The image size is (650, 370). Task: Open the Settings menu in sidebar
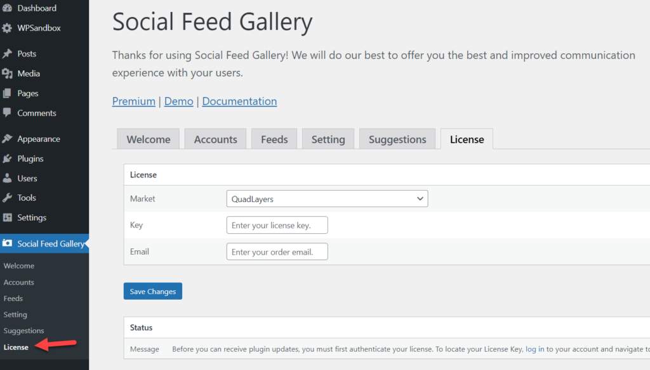(x=32, y=217)
